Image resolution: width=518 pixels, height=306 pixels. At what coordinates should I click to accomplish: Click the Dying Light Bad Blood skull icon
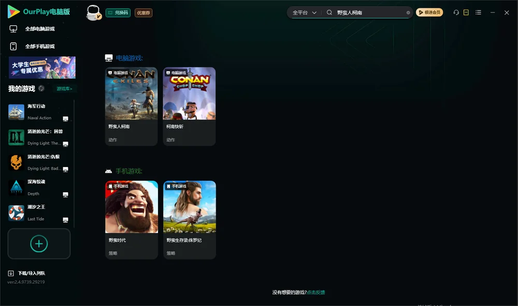(16, 162)
